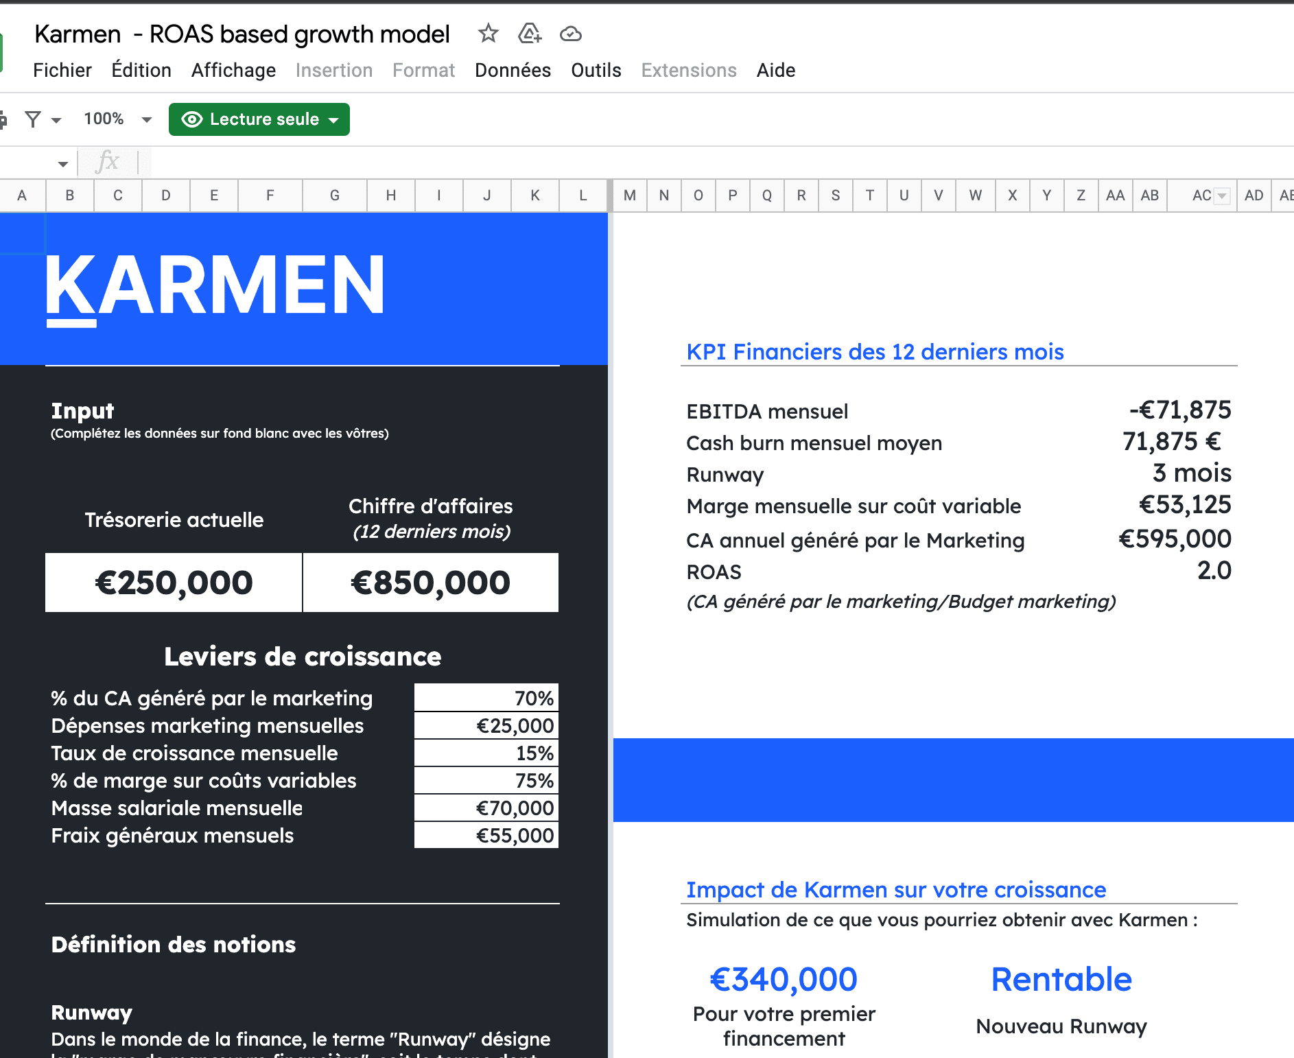Star the Karmen ROAS document
The height and width of the screenshot is (1058, 1294).
pyautogui.click(x=488, y=33)
